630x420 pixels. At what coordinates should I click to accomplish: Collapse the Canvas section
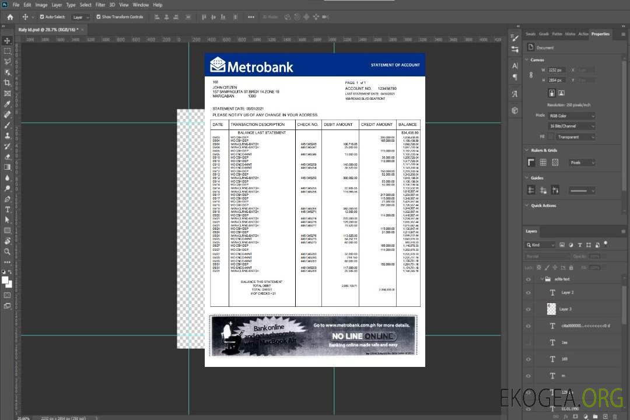coord(527,60)
